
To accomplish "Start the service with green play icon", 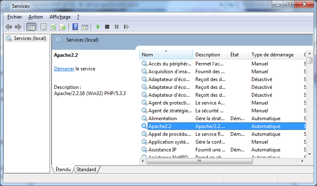I will [x=98, y=27].
